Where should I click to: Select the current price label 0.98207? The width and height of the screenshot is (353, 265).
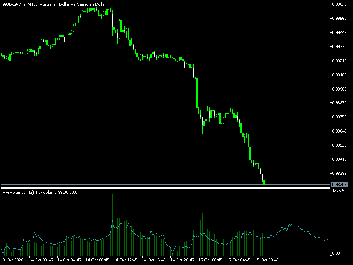pyautogui.click(x=339, y=185)
